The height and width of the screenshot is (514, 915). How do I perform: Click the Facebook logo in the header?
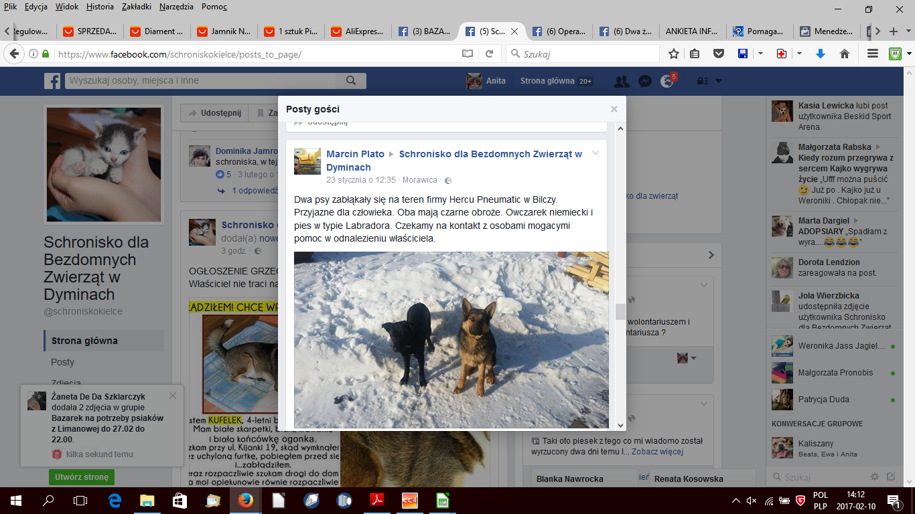pyautogui.click(x=52, y=81)
